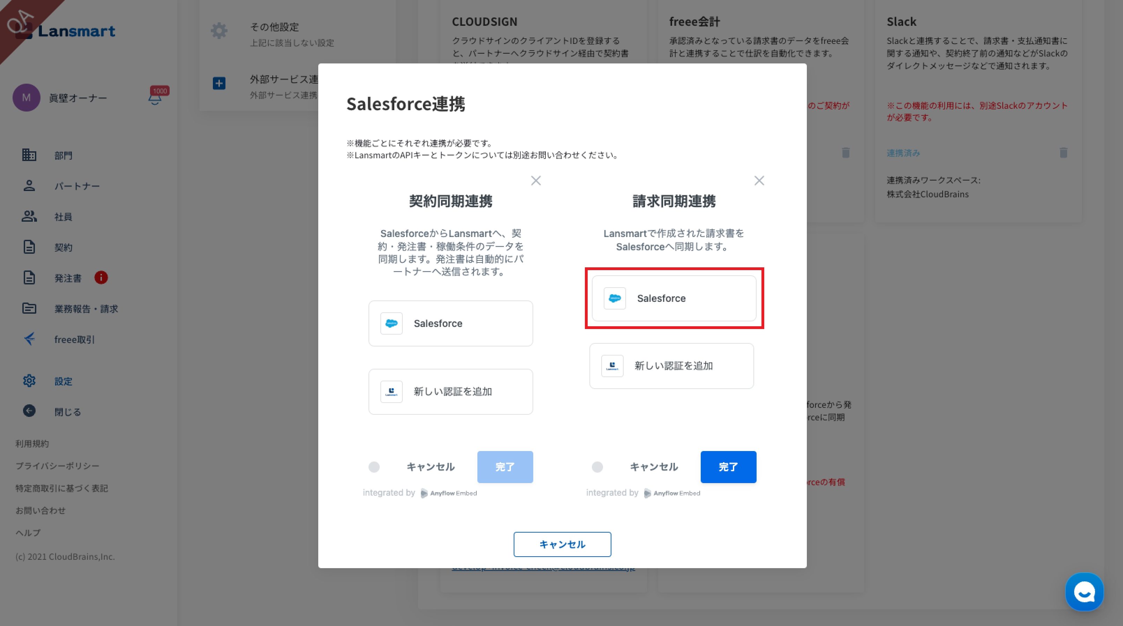Open パートナー menu in sidebar
The height and width of the screenshot is (626, 1123).
coord(77,186)
